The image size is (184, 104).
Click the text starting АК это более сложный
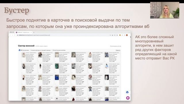coord(156,47)
